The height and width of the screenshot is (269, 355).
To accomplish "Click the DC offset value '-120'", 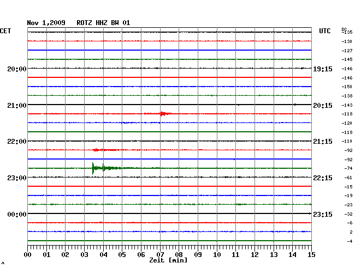I will tap(347, 123).
